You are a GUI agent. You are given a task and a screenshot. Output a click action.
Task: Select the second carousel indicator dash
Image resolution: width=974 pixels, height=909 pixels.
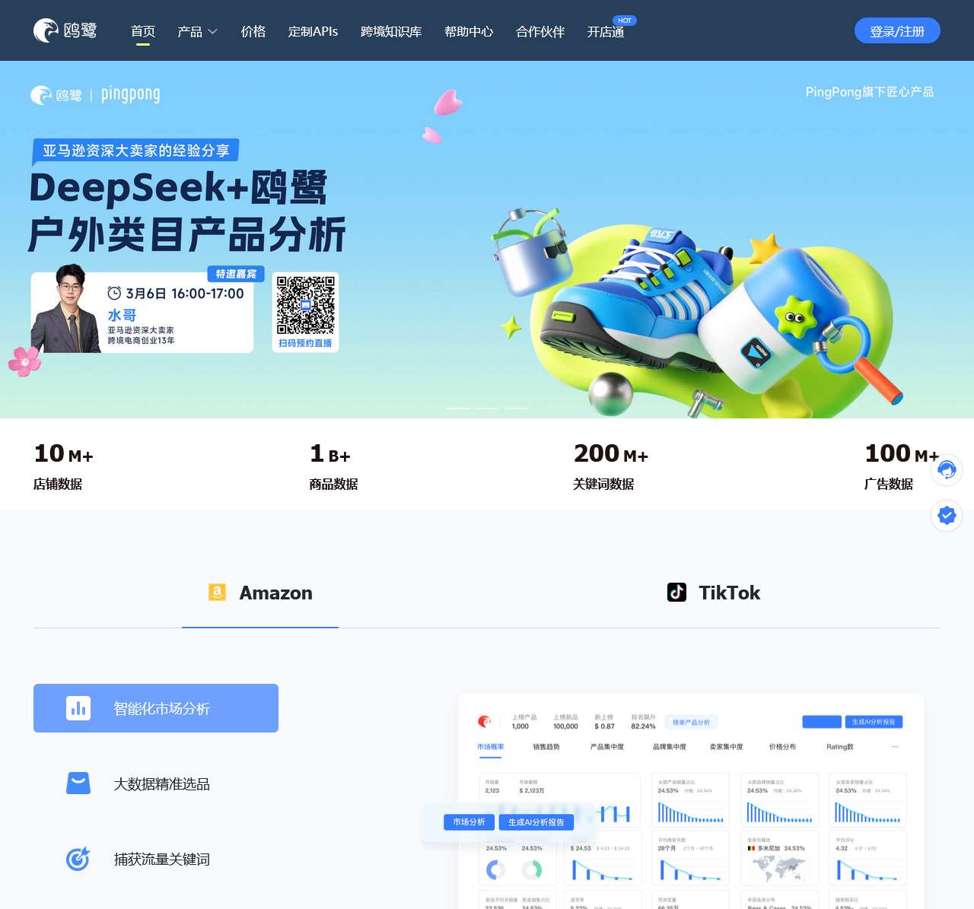coord(487,408)
